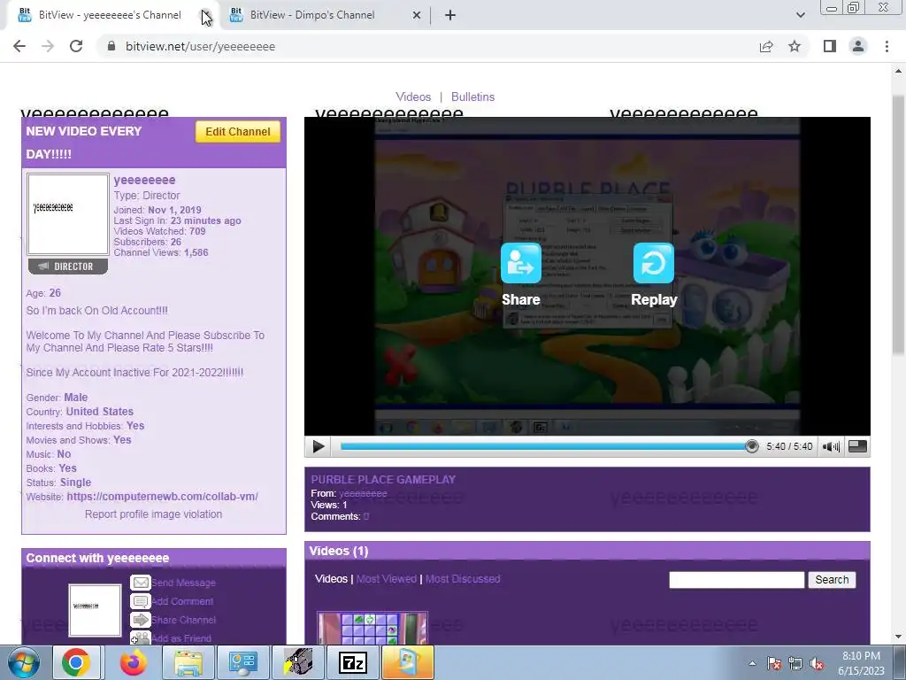Image resolution: width=906 pixels, height=680 pixels.
Task: Toggle the browser side panel icon
Action: (830, 46)
